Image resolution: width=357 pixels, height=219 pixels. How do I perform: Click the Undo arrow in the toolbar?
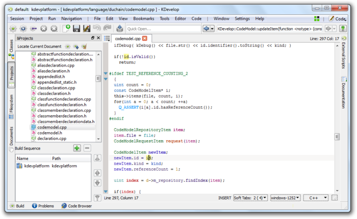97,28
